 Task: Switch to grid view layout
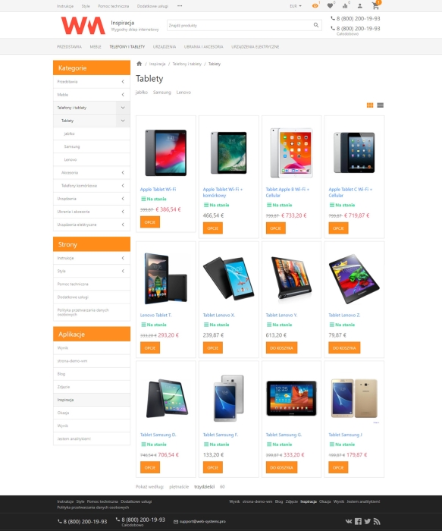pyautogui.click(x=370, y=105)
